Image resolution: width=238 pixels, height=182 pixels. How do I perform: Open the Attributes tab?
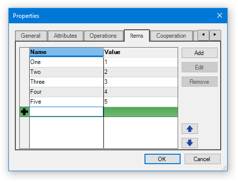(x=65, y=36)
